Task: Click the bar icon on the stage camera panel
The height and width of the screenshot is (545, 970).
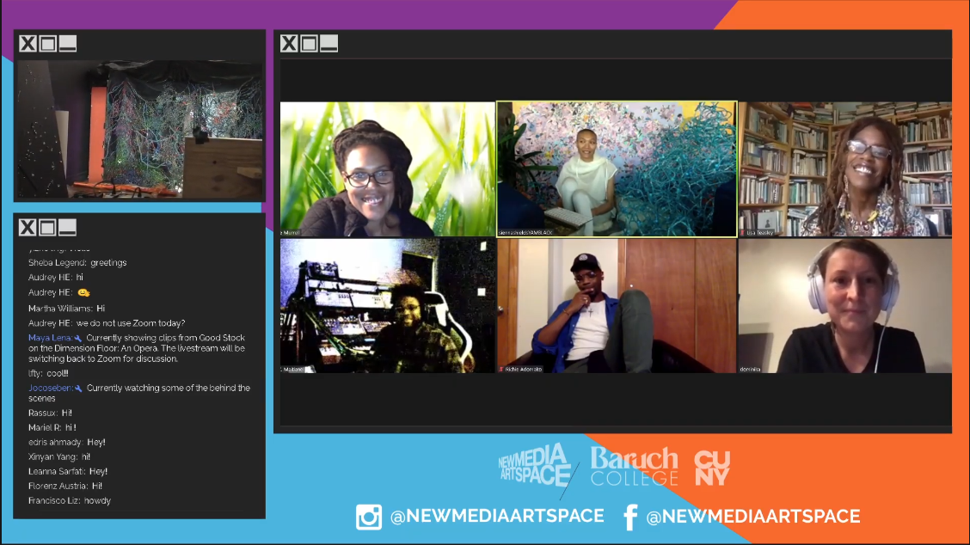Action: point(67,43)
